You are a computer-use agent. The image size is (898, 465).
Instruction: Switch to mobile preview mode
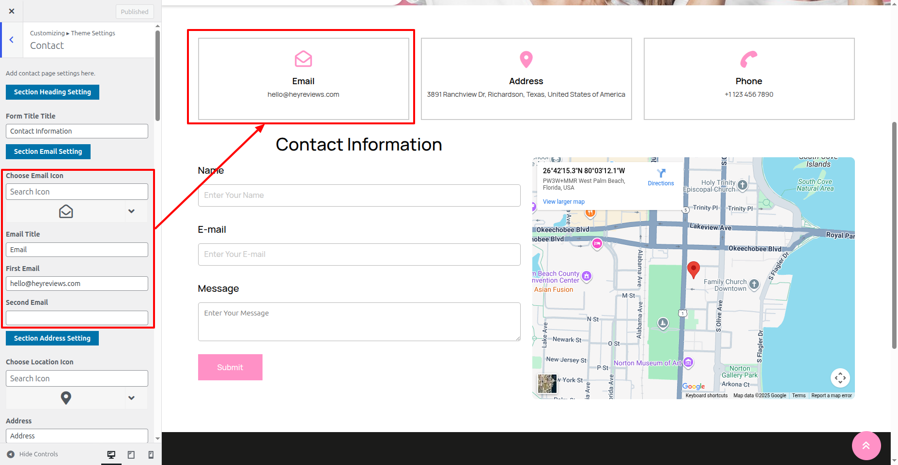[151, 454]
